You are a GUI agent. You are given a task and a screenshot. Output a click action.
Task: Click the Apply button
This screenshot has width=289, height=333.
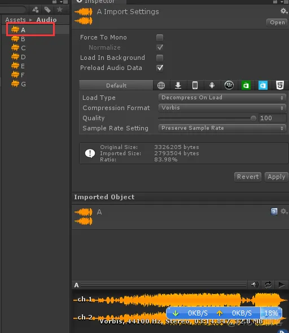coord(276,177)
